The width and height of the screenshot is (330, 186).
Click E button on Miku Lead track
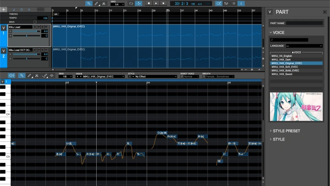pos(35,27)
